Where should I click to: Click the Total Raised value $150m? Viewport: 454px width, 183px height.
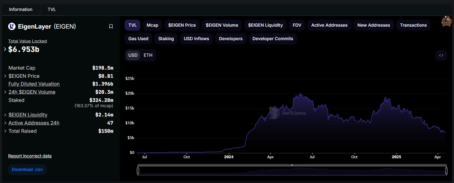coord(106,131)
